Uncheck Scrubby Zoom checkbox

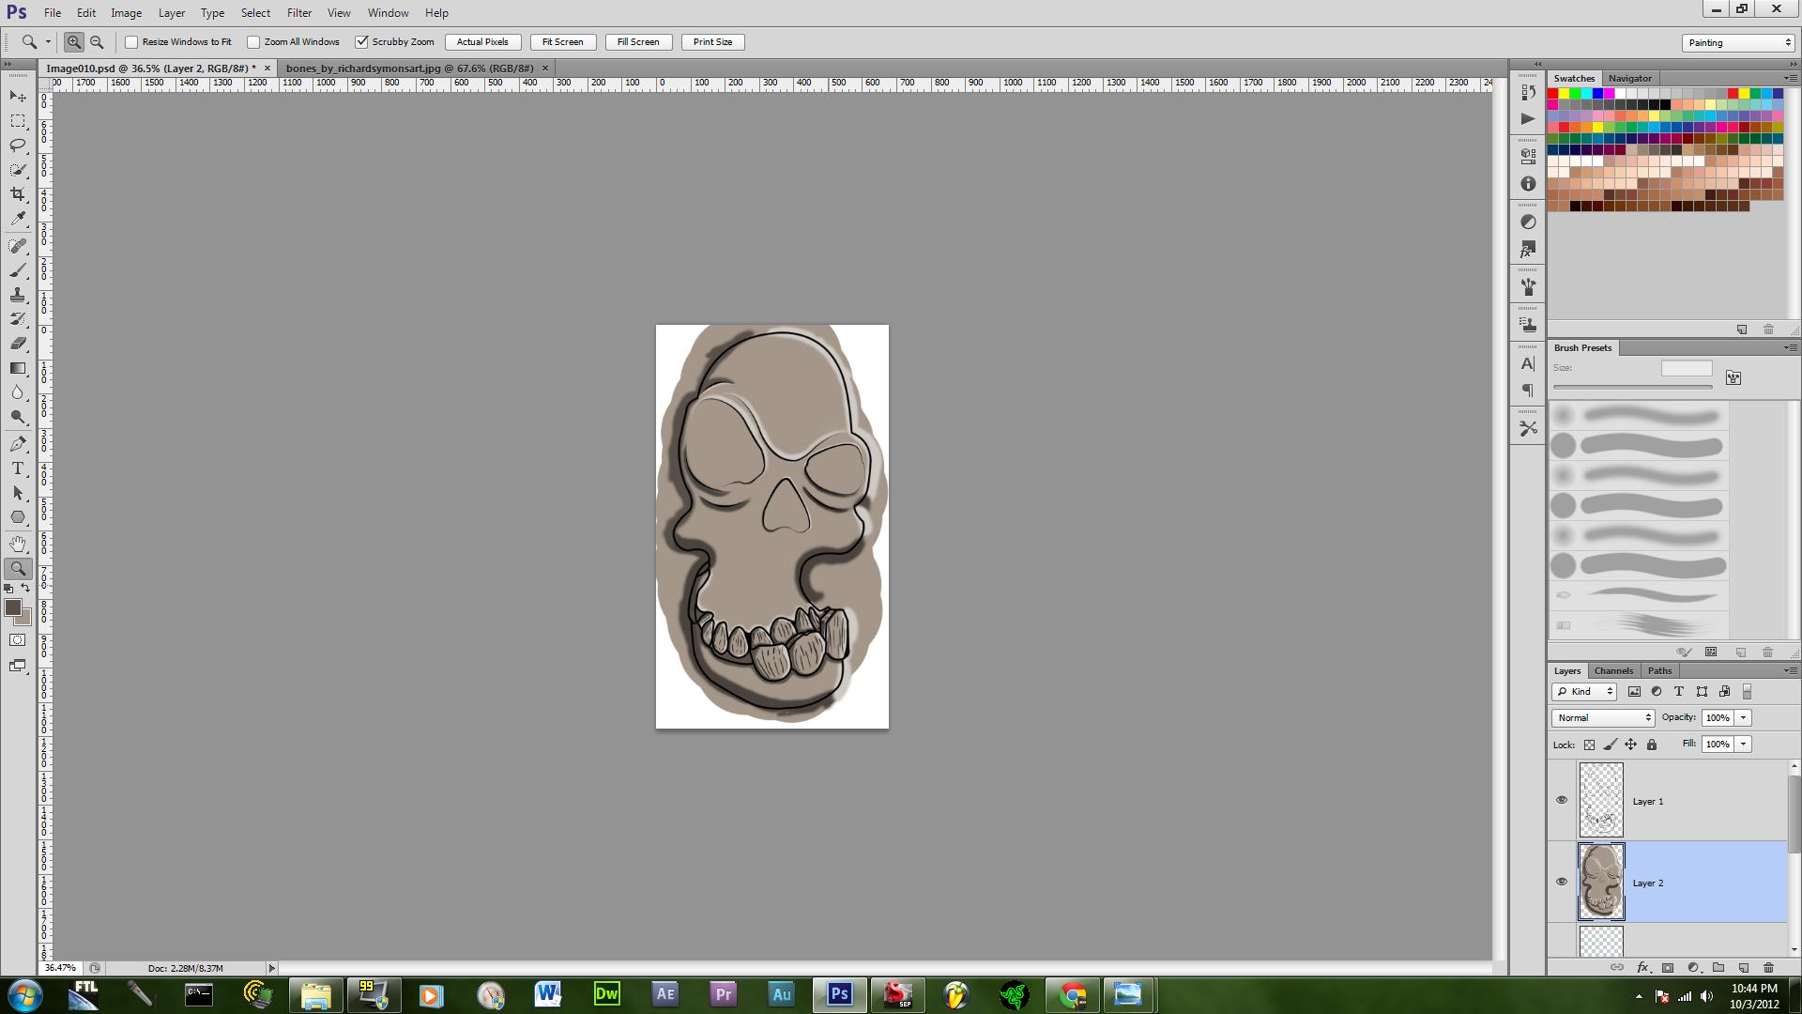tap(361, 42)
